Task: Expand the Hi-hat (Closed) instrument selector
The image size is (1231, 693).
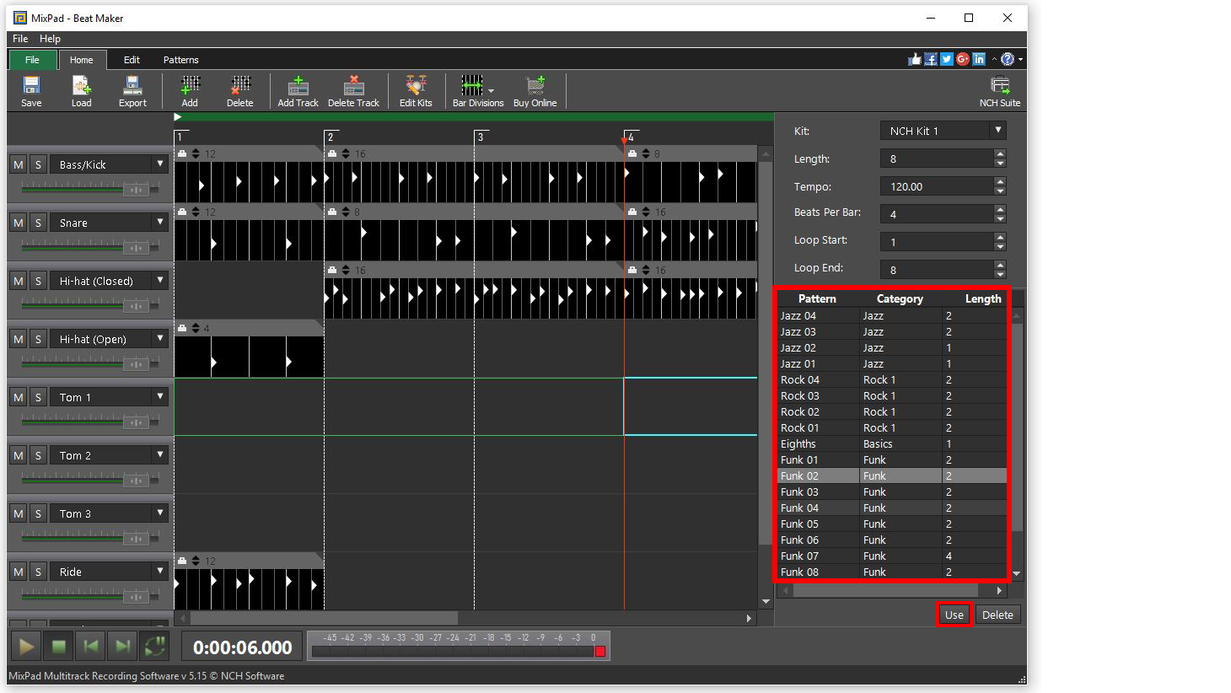Action: (x=159, y=280)
